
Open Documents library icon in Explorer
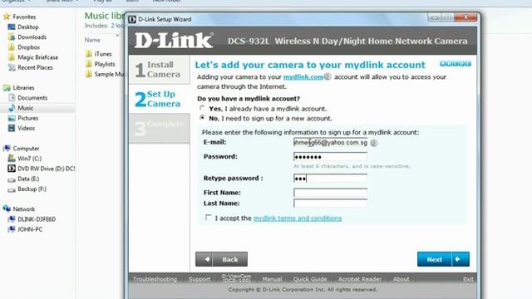pos(12,98)
